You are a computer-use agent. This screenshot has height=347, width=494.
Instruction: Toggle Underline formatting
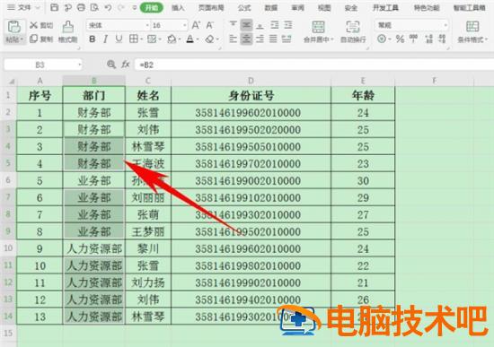coord(119,39)
